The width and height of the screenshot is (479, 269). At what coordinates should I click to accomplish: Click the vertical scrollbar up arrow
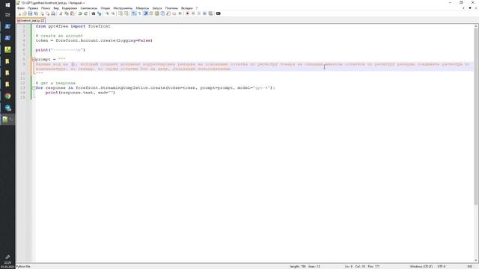tap(476, 27)
